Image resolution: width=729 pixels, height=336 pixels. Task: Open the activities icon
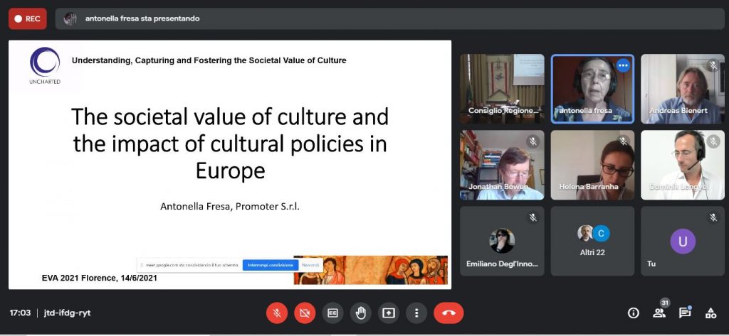(x=710, y=313)
